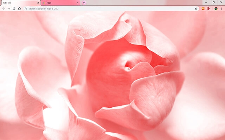Viewport: 225px width, 140px height.
Task: Click the Apps tab favicon
Action: (x=44, y=3)
